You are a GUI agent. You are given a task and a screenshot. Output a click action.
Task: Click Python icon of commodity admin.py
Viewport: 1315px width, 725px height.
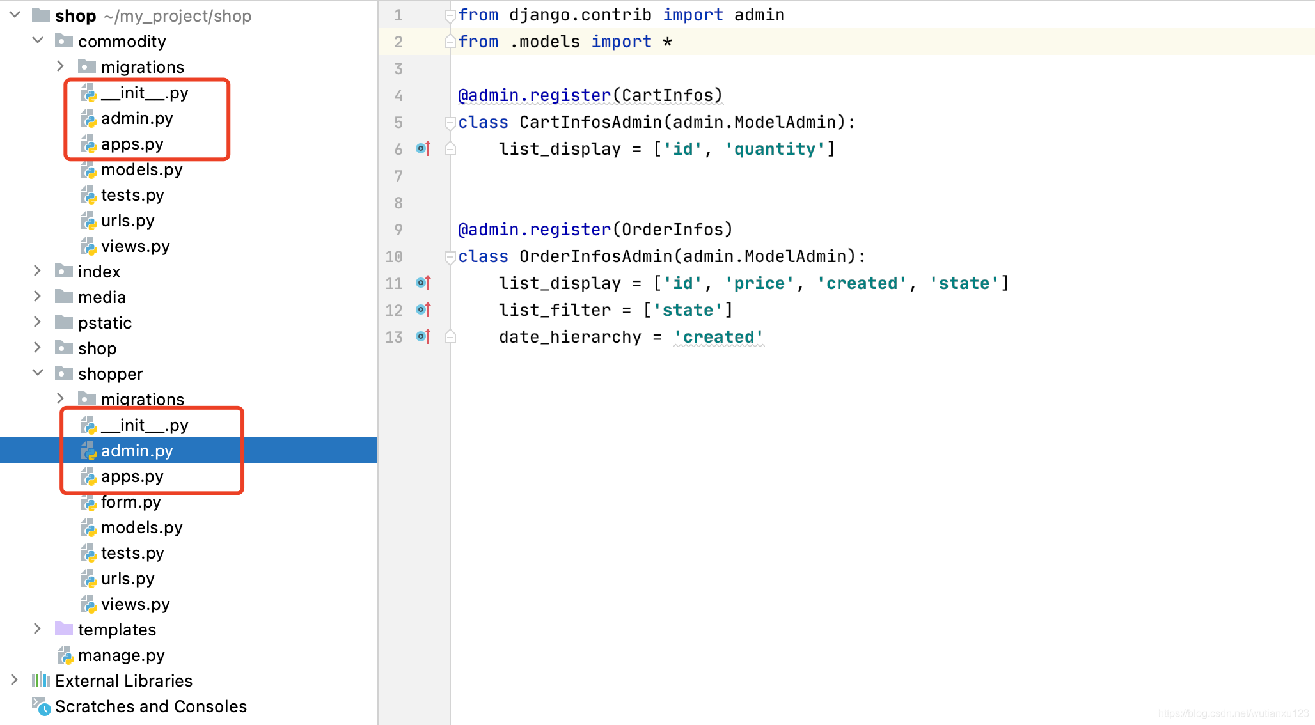click(88, 119)
